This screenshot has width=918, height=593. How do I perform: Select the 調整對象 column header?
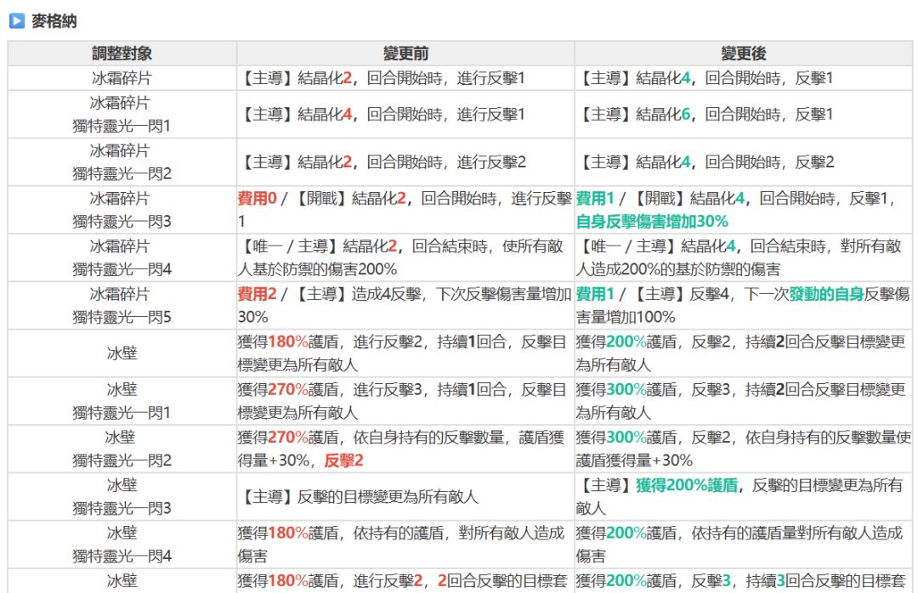coord(122,54)
